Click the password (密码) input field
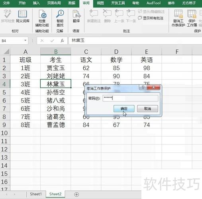The height and width of the screenshot is (199, 202). tap(130, 98)
